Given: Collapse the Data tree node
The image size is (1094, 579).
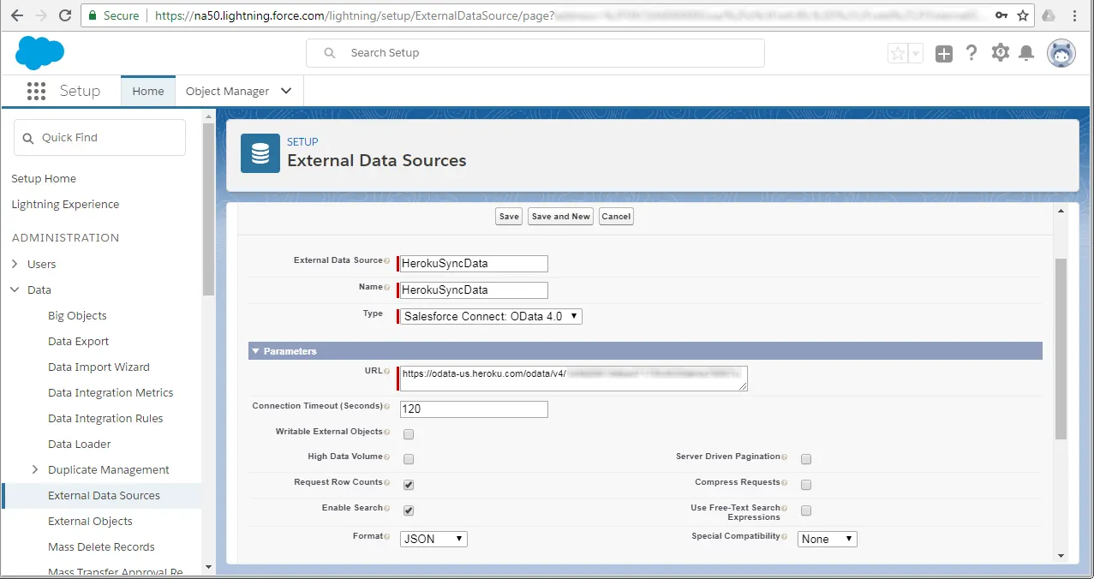Looking at the screenshot, I should click(15, 289).
